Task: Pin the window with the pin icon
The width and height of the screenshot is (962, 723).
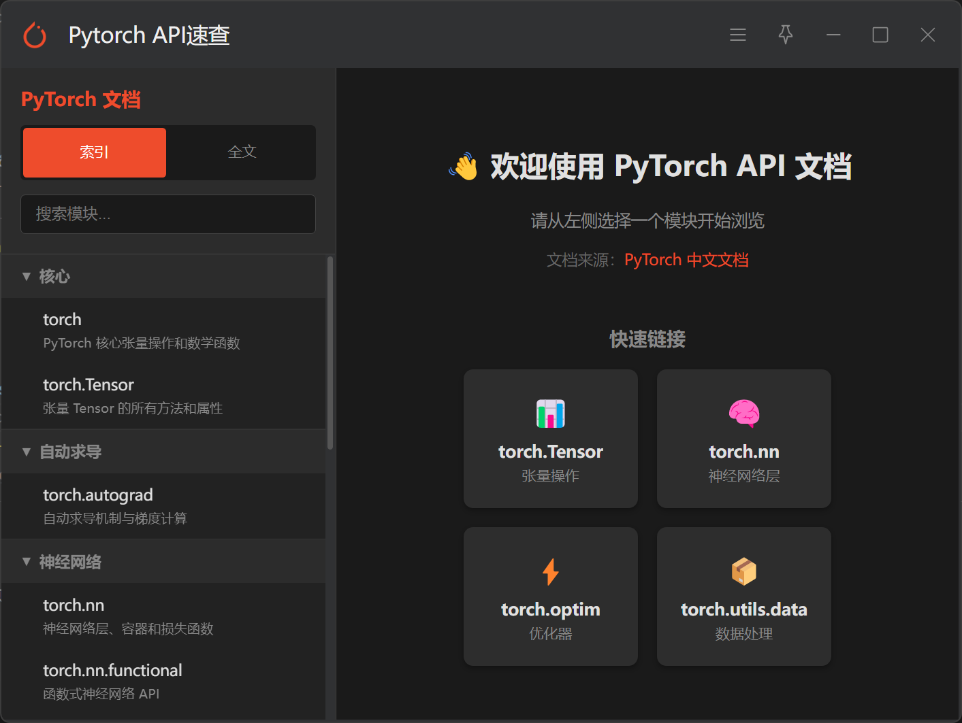Action: (786, 35)
